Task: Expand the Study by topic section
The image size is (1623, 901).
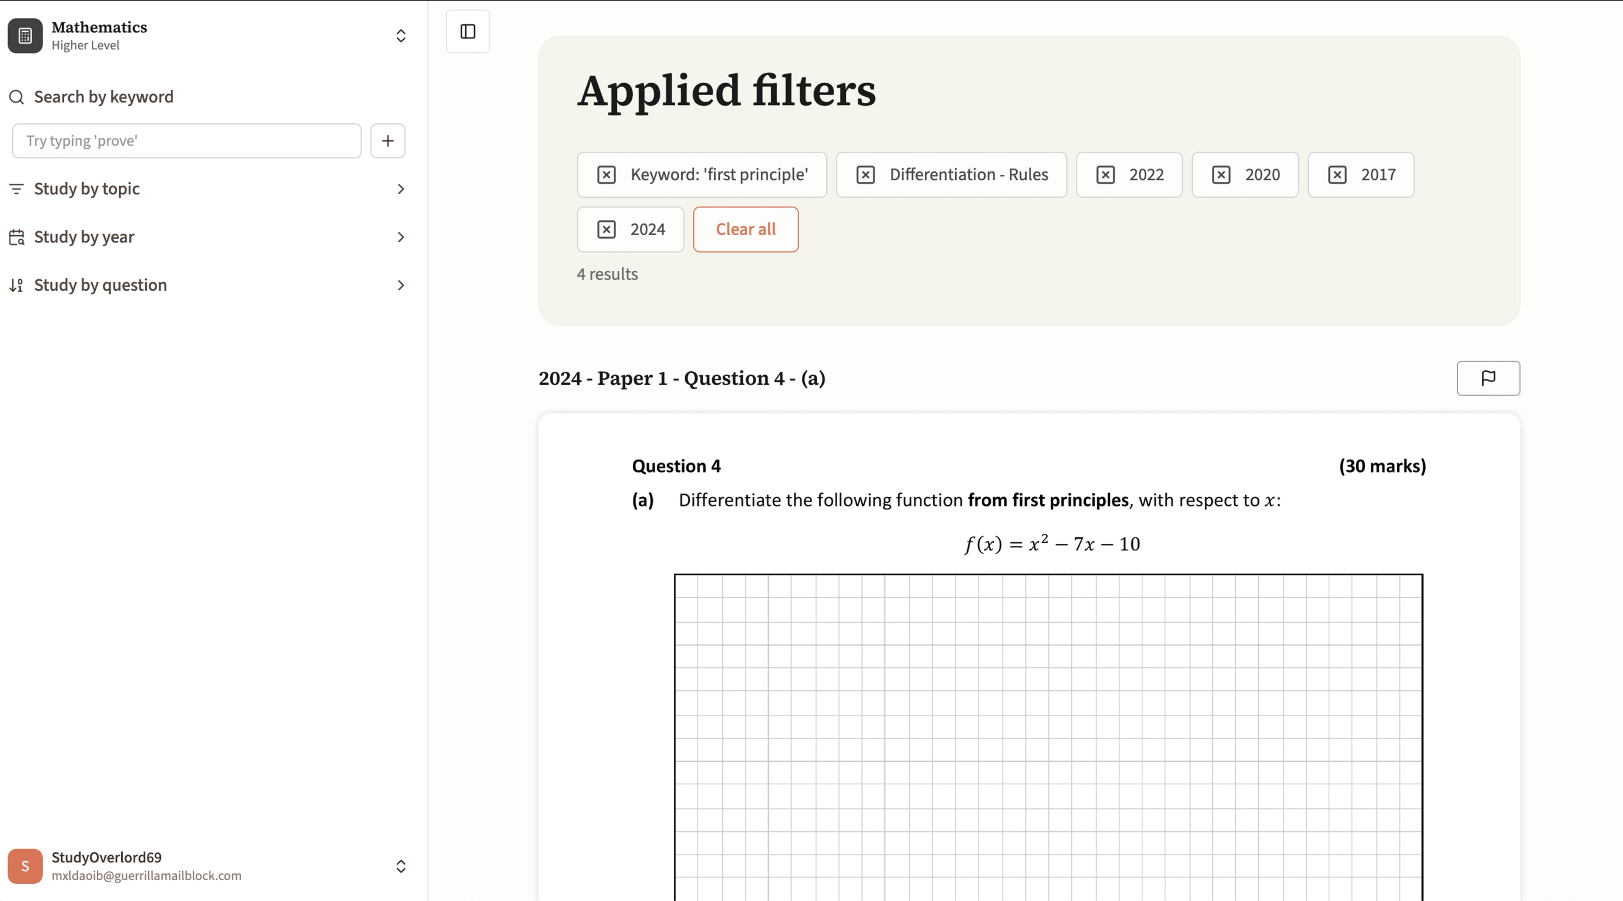Action: [401, 189]
